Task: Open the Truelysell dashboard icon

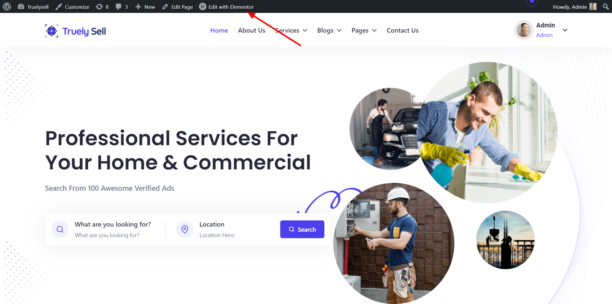Action: (x=21, y=7)
